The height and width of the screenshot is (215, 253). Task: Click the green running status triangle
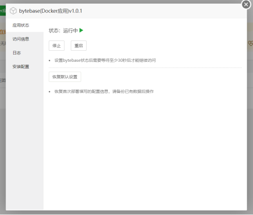[x=81, y=30]
